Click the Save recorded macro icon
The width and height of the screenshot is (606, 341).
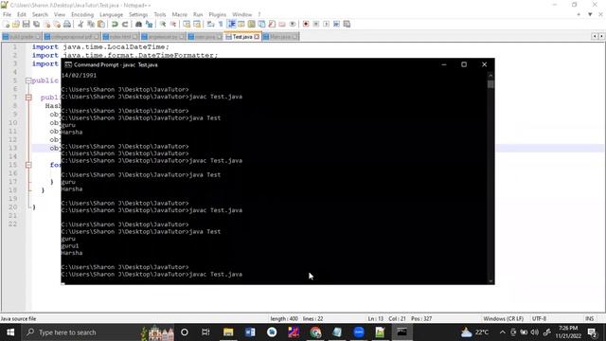(x=347, y=24)
